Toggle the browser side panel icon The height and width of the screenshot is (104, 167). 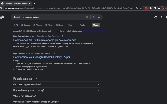[x=155, y=8]
